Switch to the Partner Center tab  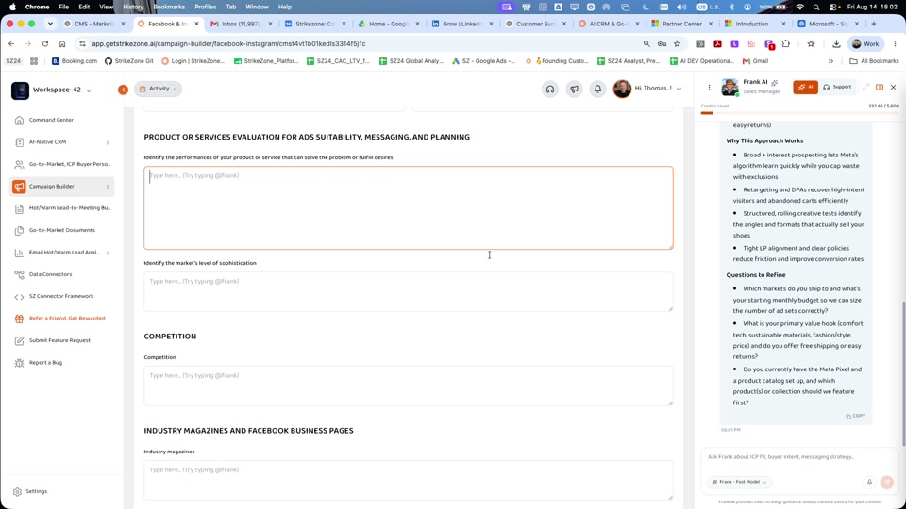tap(681, 24)
